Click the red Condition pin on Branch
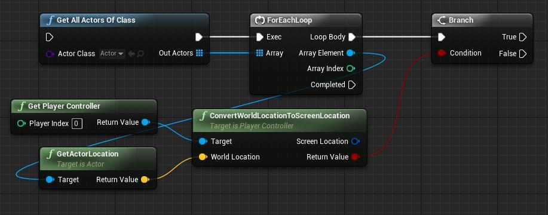The height and width of the screenshot is (215, 548). click(442, 53)
